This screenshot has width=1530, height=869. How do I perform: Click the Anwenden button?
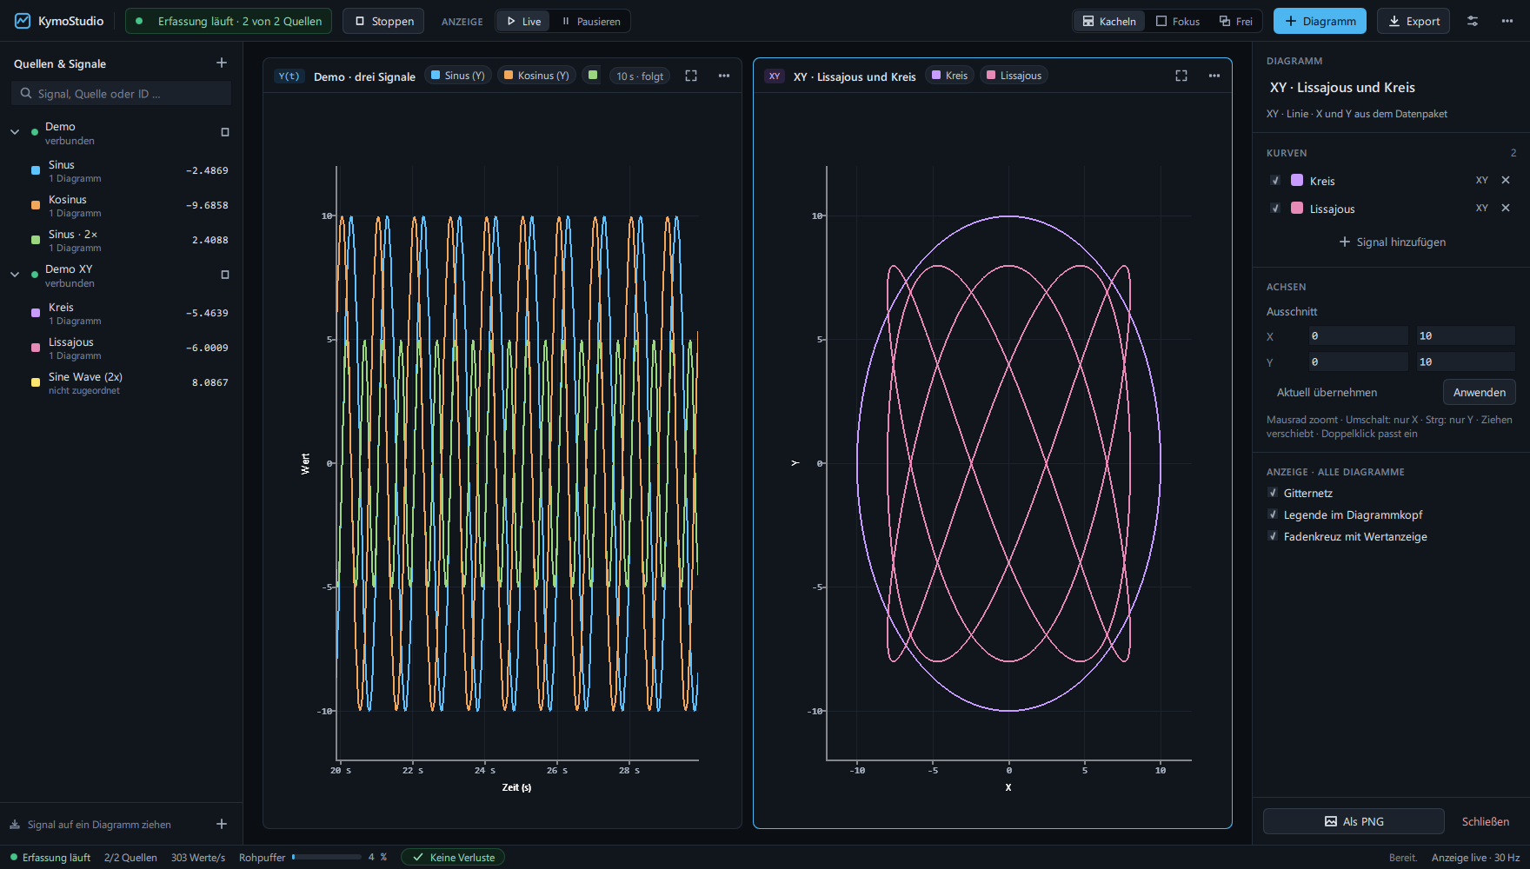(1480, 392)
